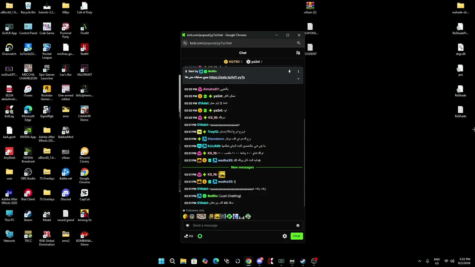Click username IHamdann in chat
475x267 pixels.
216,139
